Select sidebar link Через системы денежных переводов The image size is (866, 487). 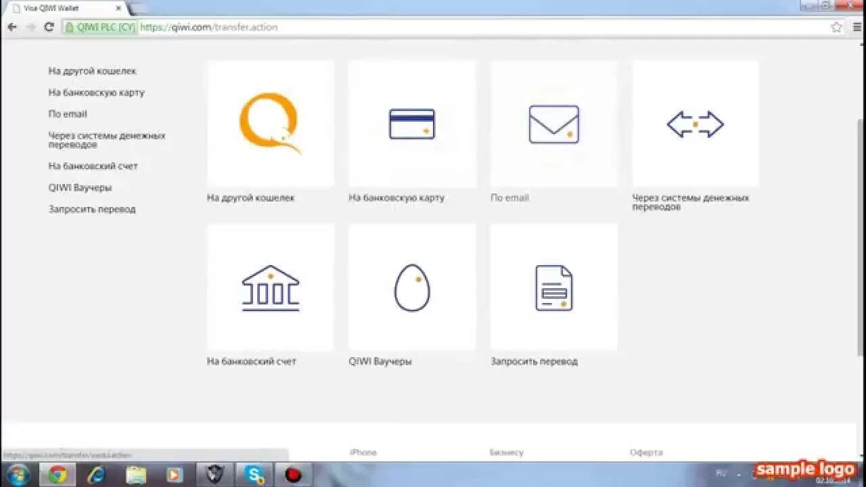coord(107,140)
